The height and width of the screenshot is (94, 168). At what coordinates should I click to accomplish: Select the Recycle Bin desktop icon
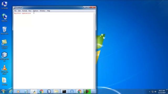[4, 31]
